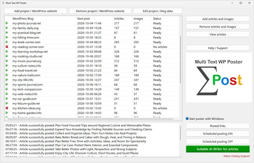Viewport: 254px width, 163px height.
Task: Select my-kitchen-ideas.org blog name
Action: pos(27,108)
